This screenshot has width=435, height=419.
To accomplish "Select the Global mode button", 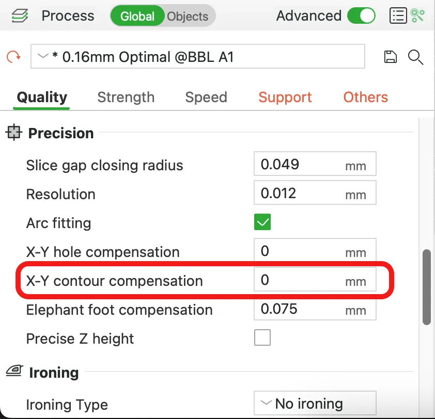I will pyautogui.click(x=137, y=16).
